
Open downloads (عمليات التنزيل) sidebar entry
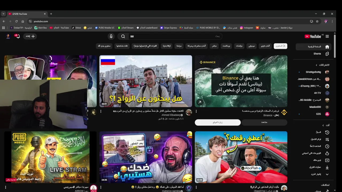click(314, 167)
